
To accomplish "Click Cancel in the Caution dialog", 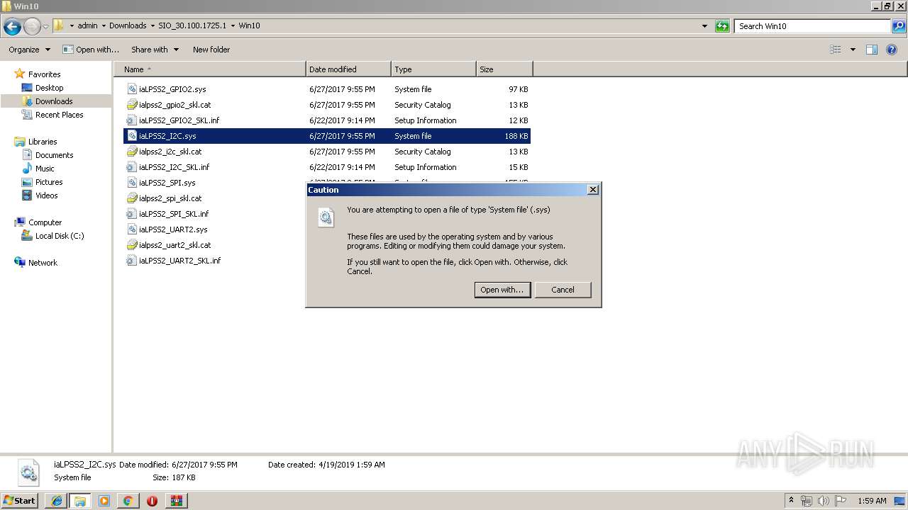I will 563,290.
